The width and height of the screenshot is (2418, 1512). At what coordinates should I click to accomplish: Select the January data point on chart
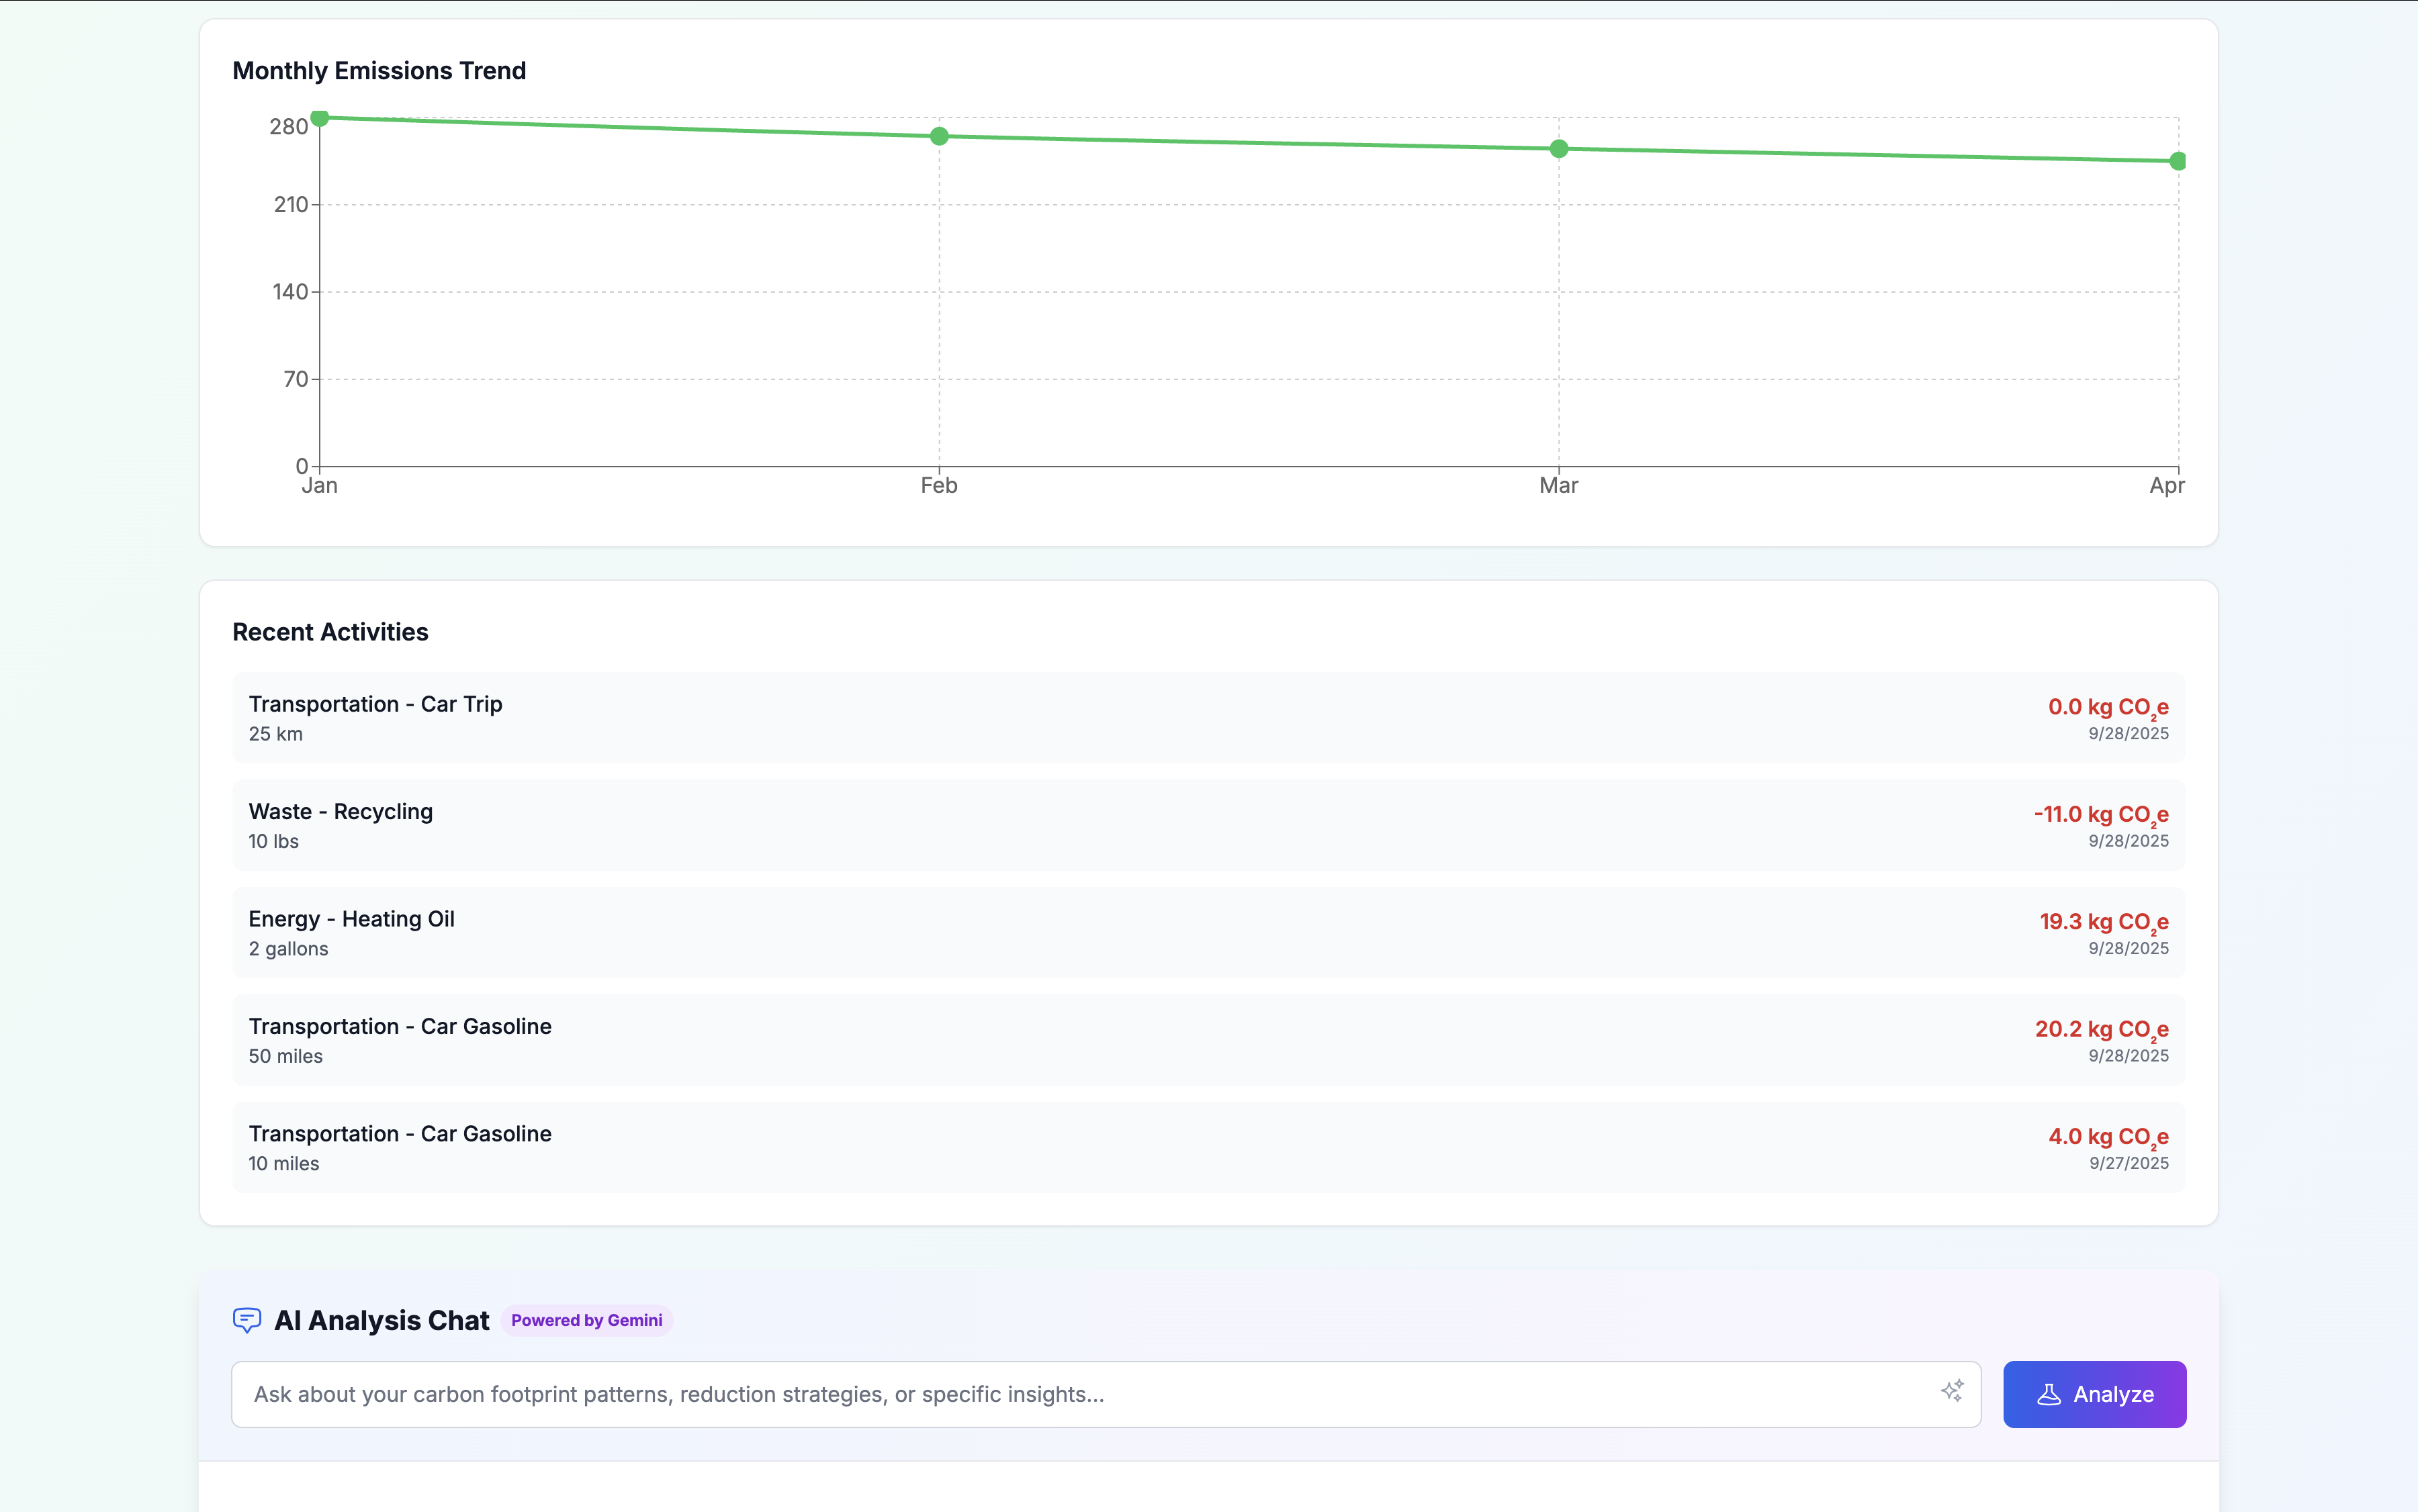(320, 118)
